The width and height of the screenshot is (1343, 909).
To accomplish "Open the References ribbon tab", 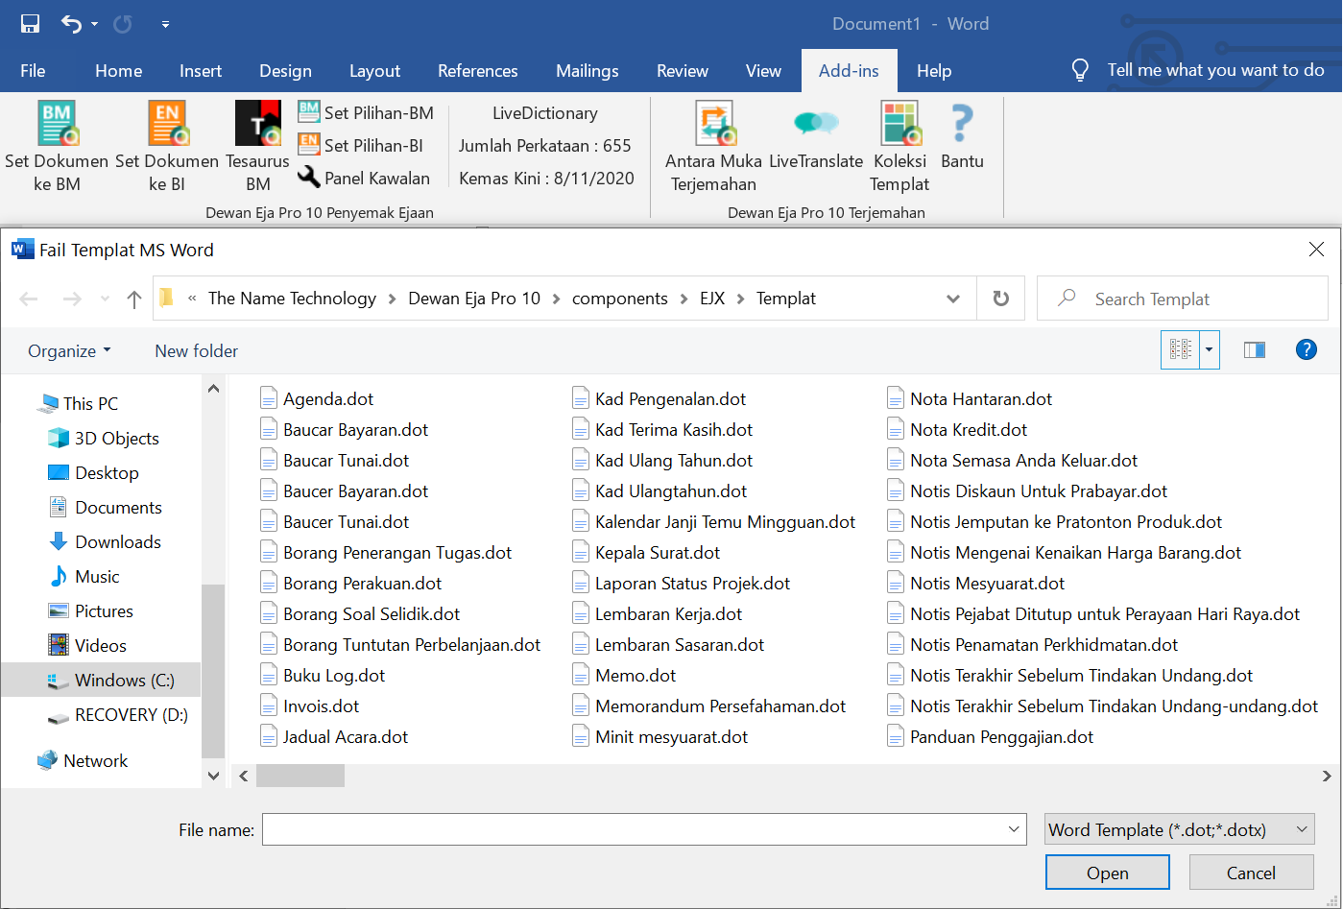I will click(x=477, y=71).
